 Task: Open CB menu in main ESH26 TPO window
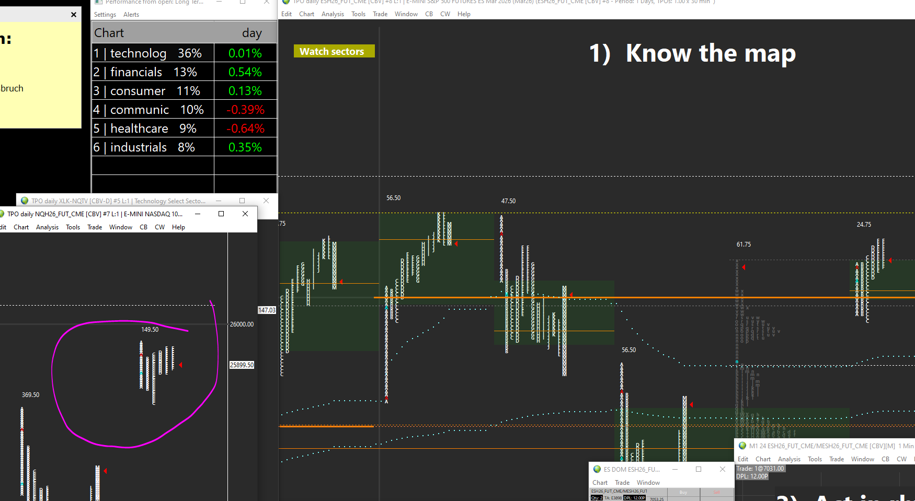[429, 14]
